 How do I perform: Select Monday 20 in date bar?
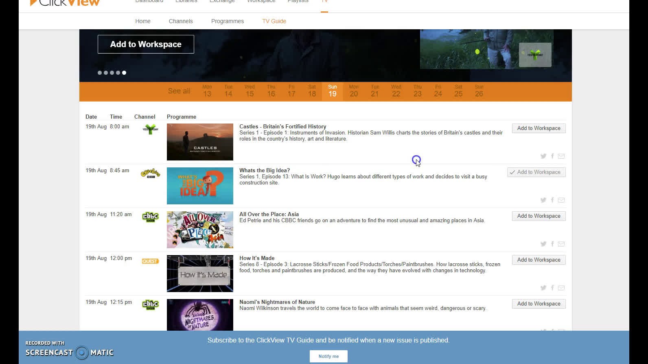click(354, 91)
